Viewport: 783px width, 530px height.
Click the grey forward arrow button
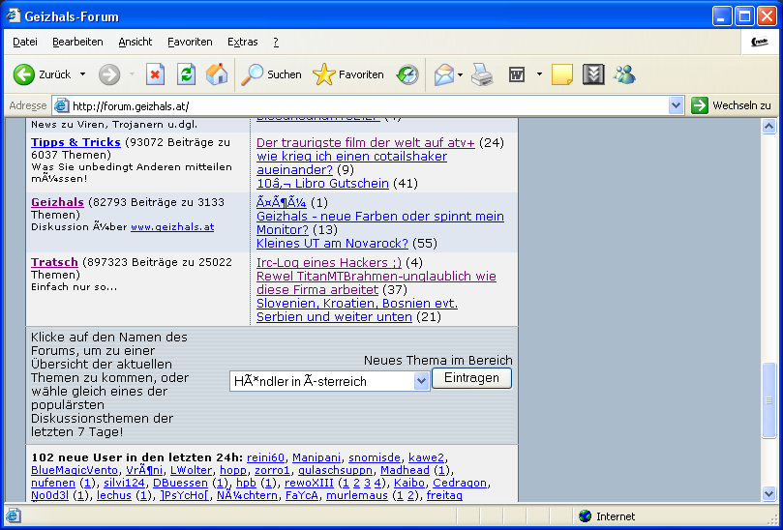108,74
